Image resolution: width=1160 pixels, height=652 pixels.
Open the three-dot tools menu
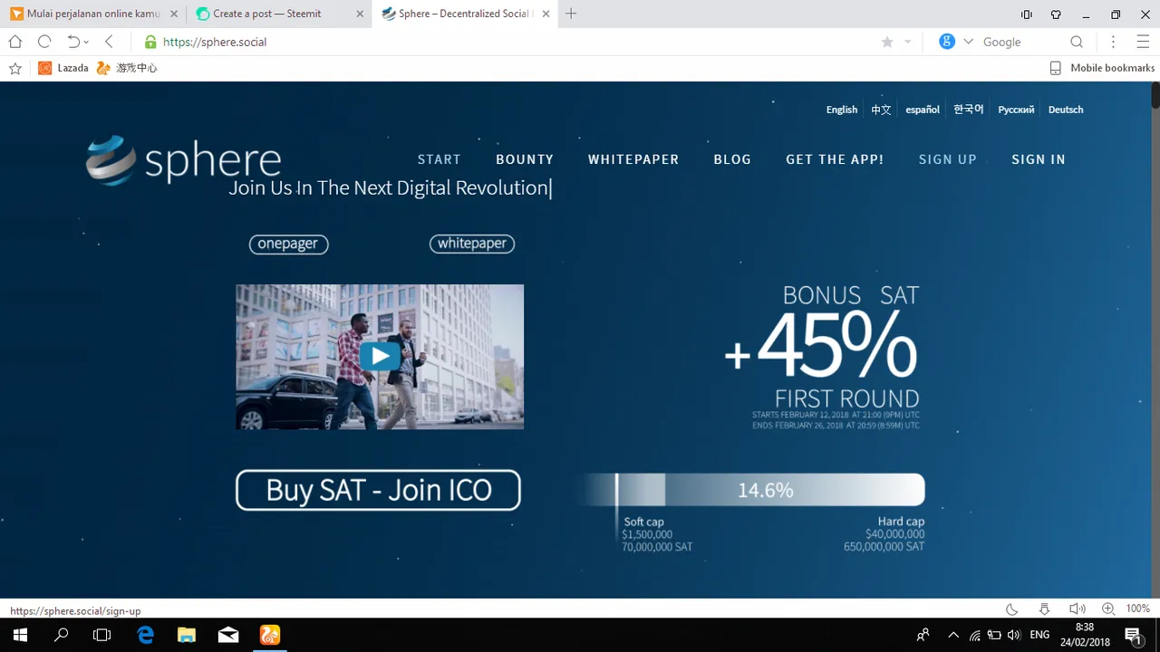coord(1114,42)
